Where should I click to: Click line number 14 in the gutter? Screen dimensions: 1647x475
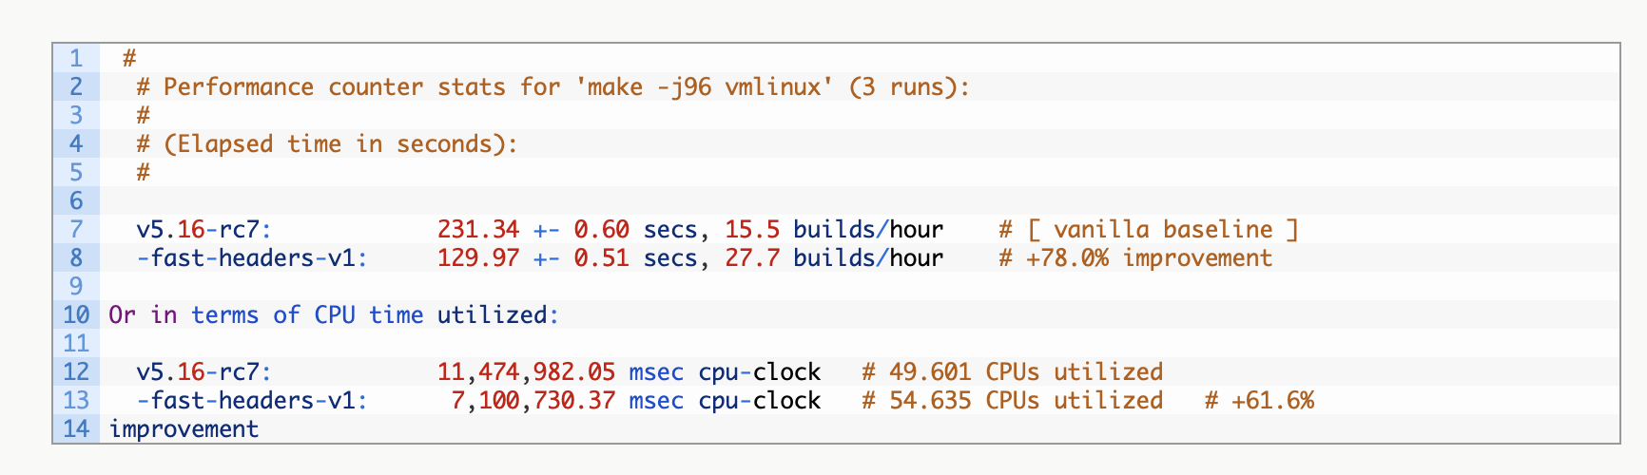coord(76,428)
